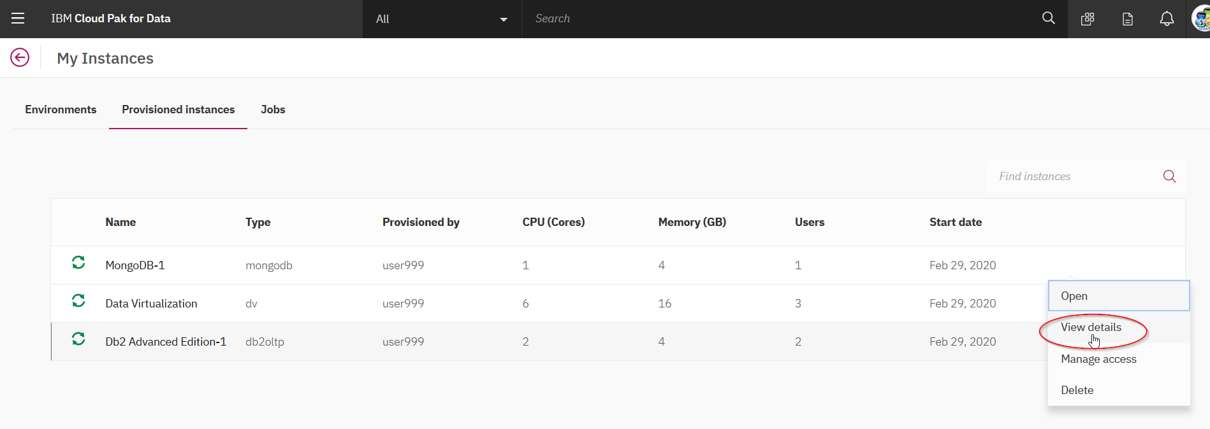This screenshot has height=429, width=1210.
Task: Choose Open from the context menu
Action: pyautogui.click(x=1119, y=296)
